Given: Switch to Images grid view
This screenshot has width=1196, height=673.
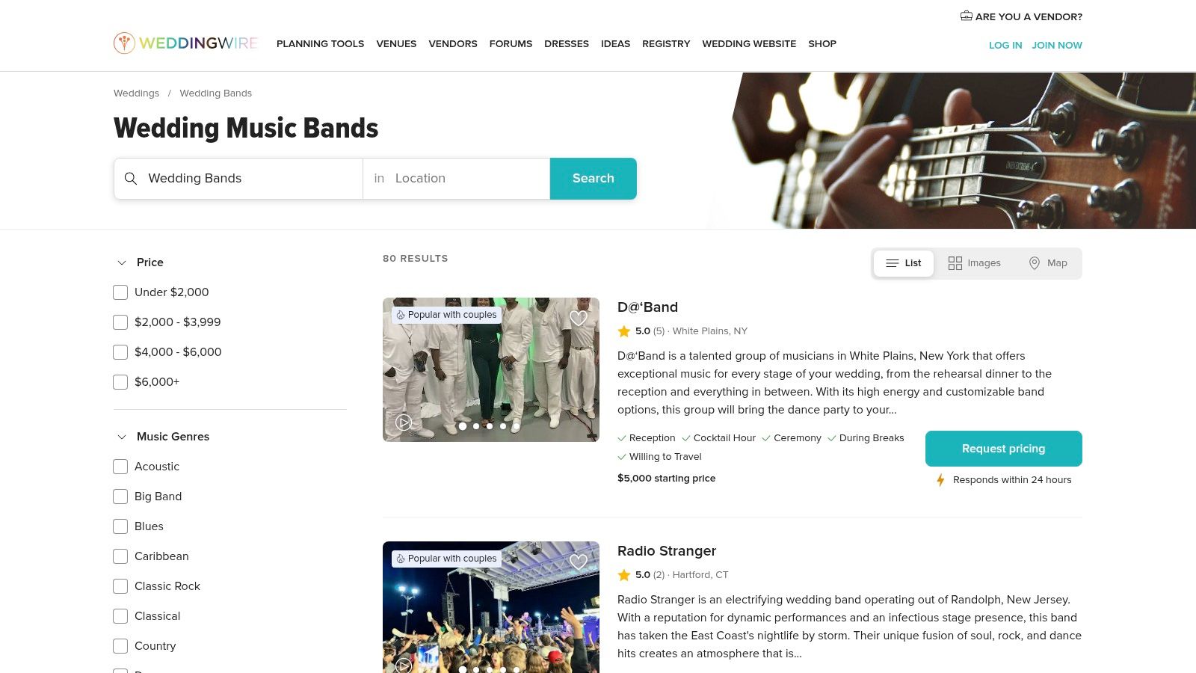Looking at the screenshot, I should pos(974,263).
